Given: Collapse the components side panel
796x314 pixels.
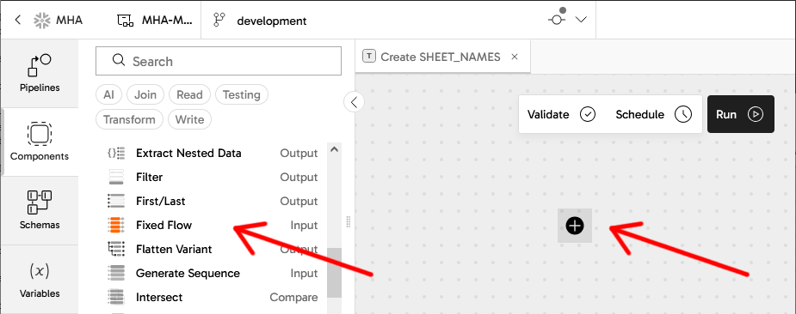Looking at the screenshot, I should pos(354,102).
